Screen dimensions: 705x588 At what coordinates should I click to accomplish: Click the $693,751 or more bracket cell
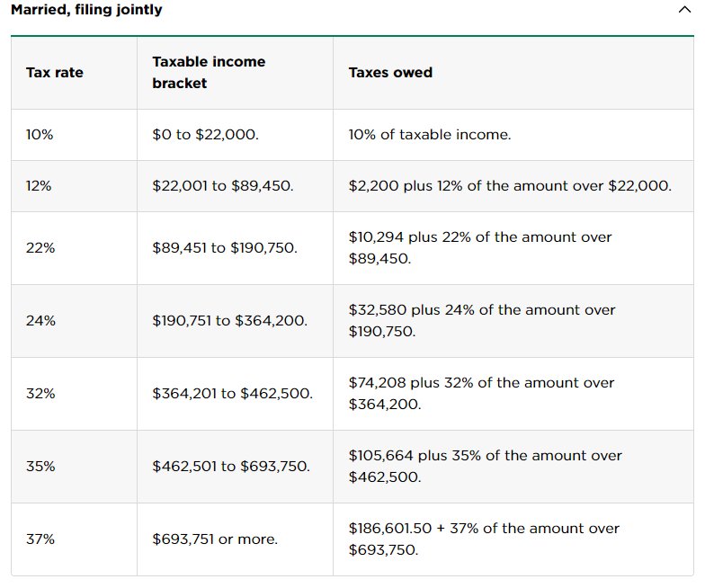236,539
